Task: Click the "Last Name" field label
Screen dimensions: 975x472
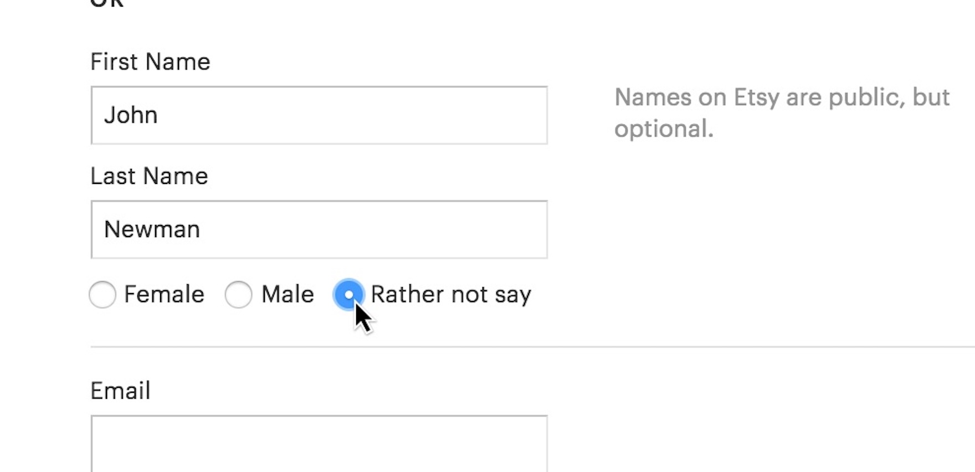Action: [x=149, y=176]
